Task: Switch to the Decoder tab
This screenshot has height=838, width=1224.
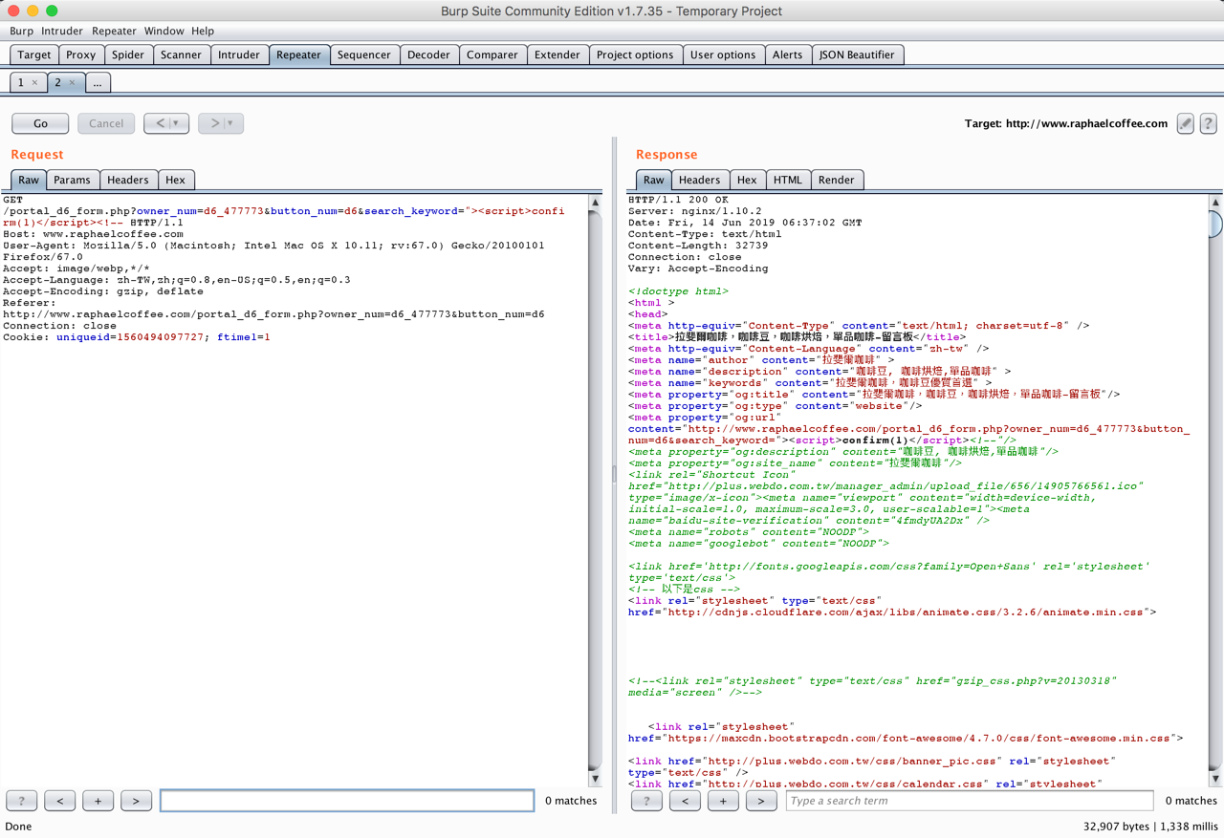Action: [428, 54]
